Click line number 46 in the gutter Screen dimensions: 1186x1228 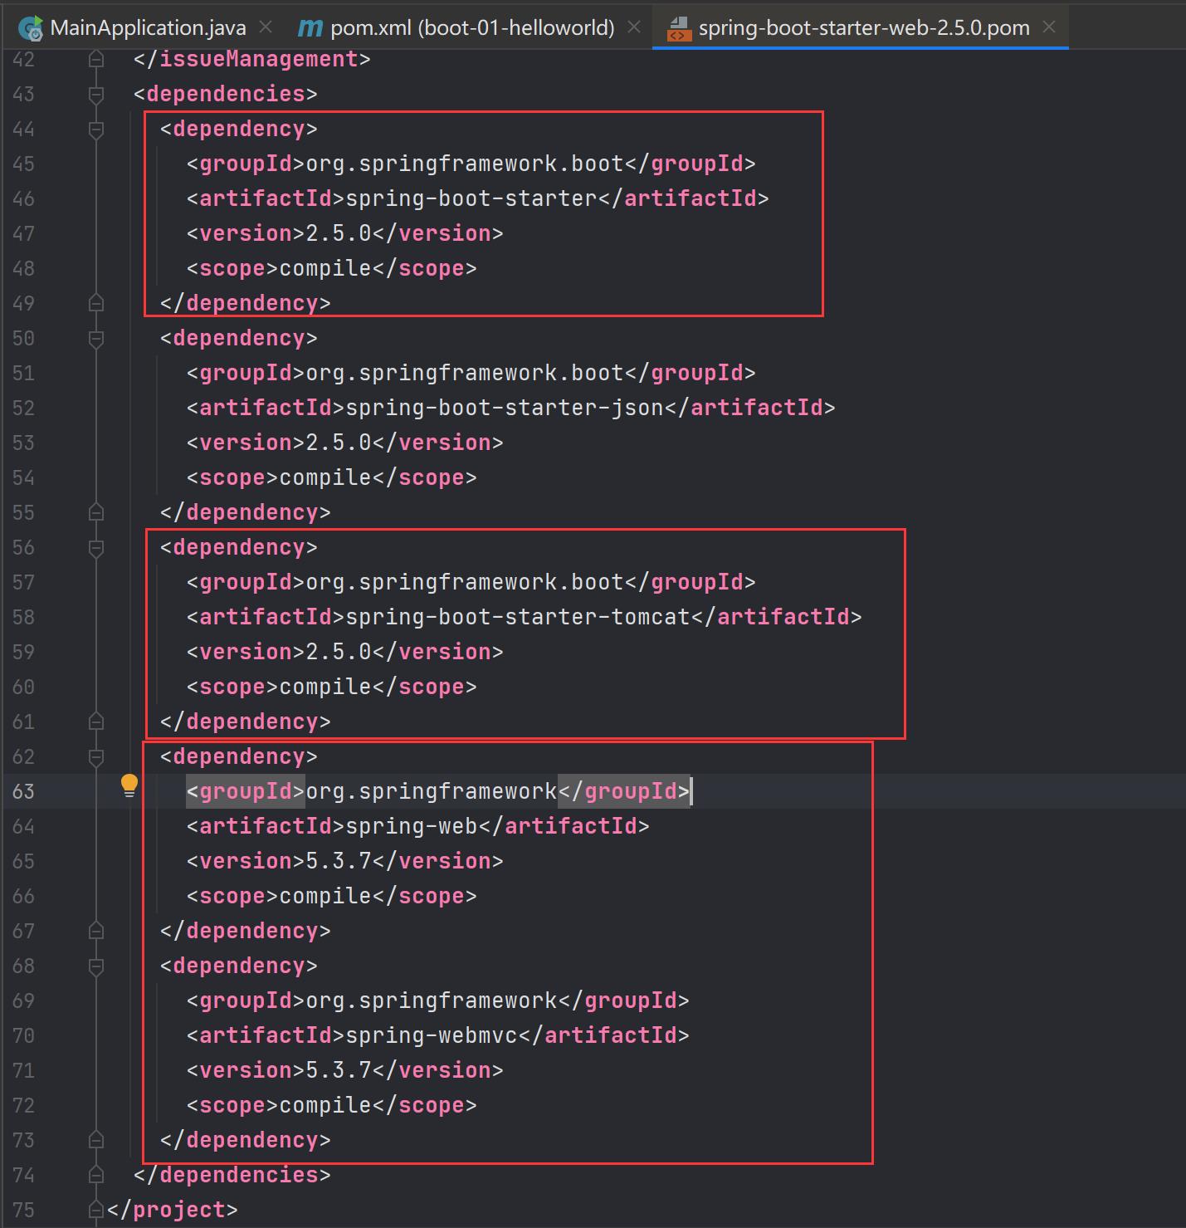23,198
